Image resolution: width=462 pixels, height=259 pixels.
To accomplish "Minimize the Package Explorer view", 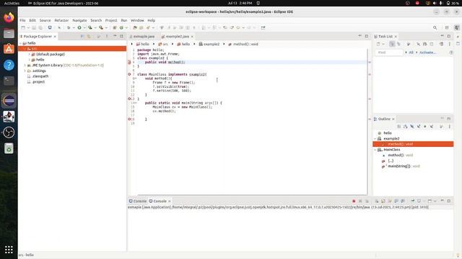I will (115, 37).
